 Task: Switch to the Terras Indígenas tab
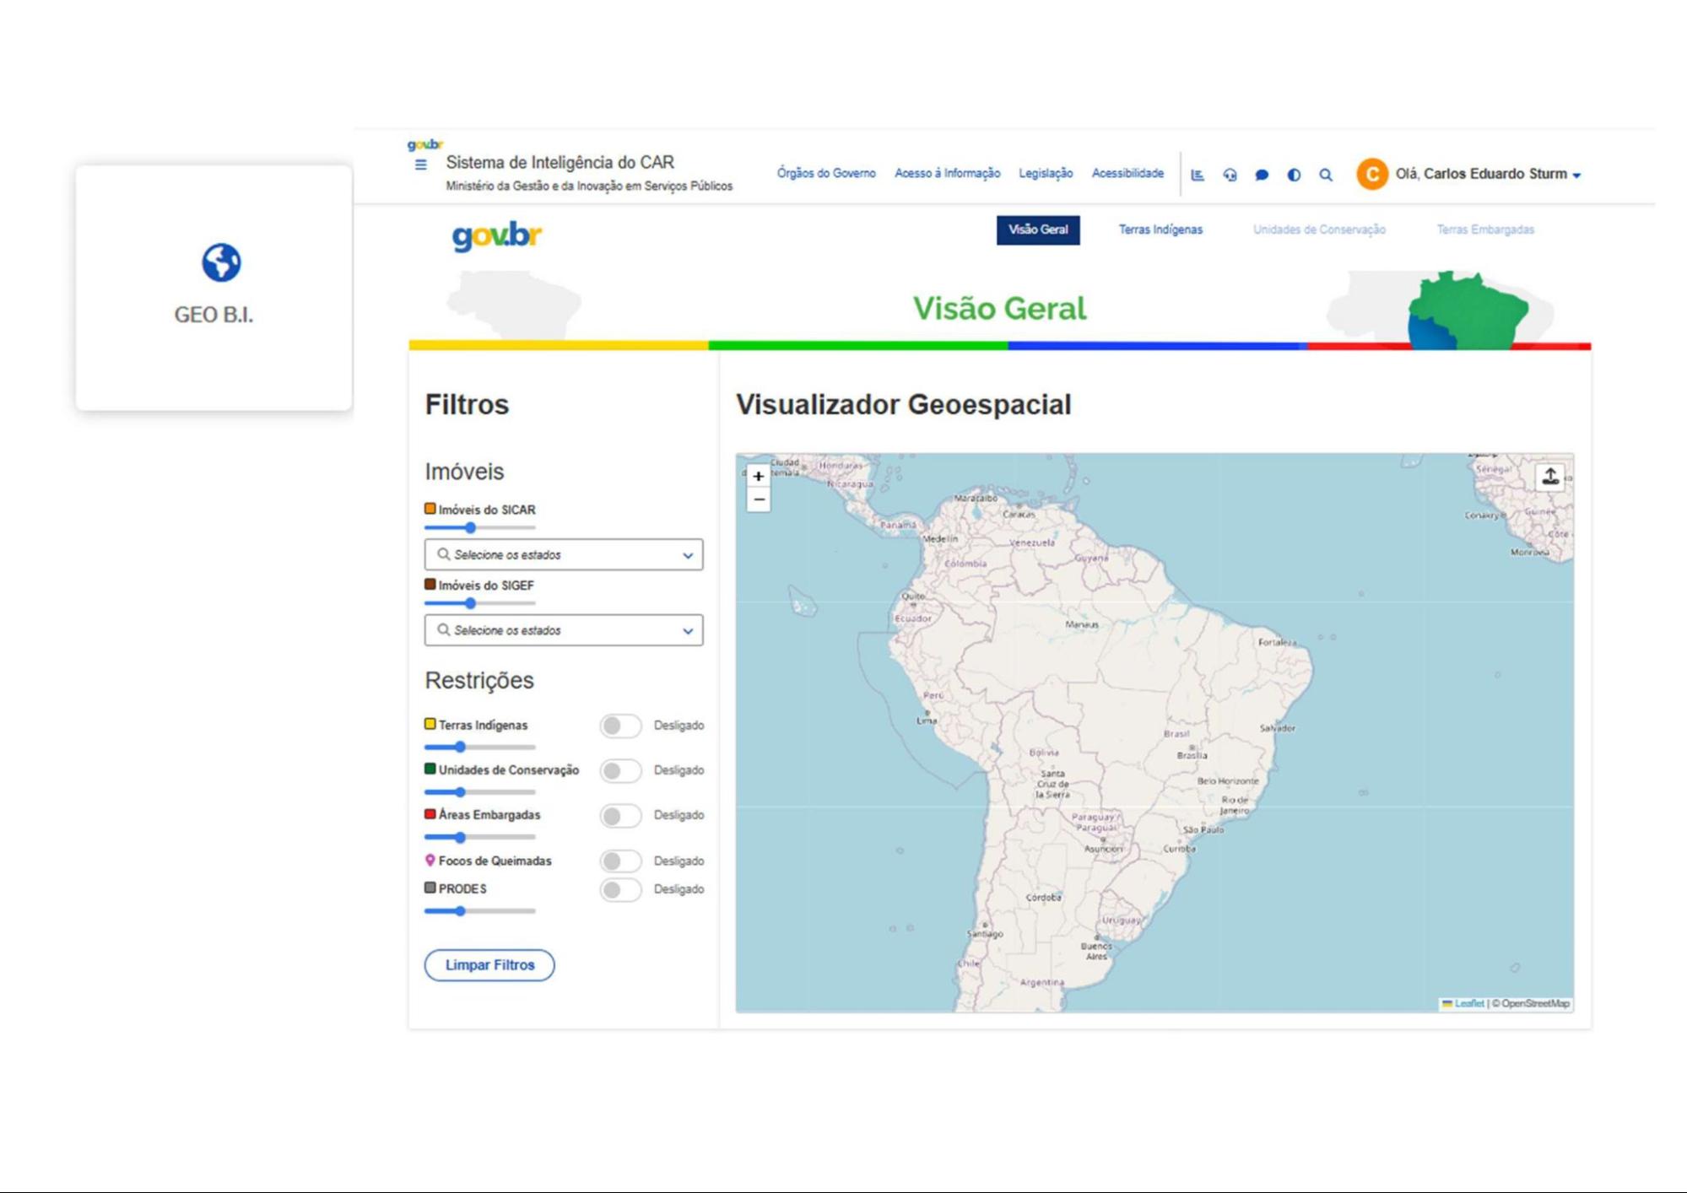(1160, 229)
